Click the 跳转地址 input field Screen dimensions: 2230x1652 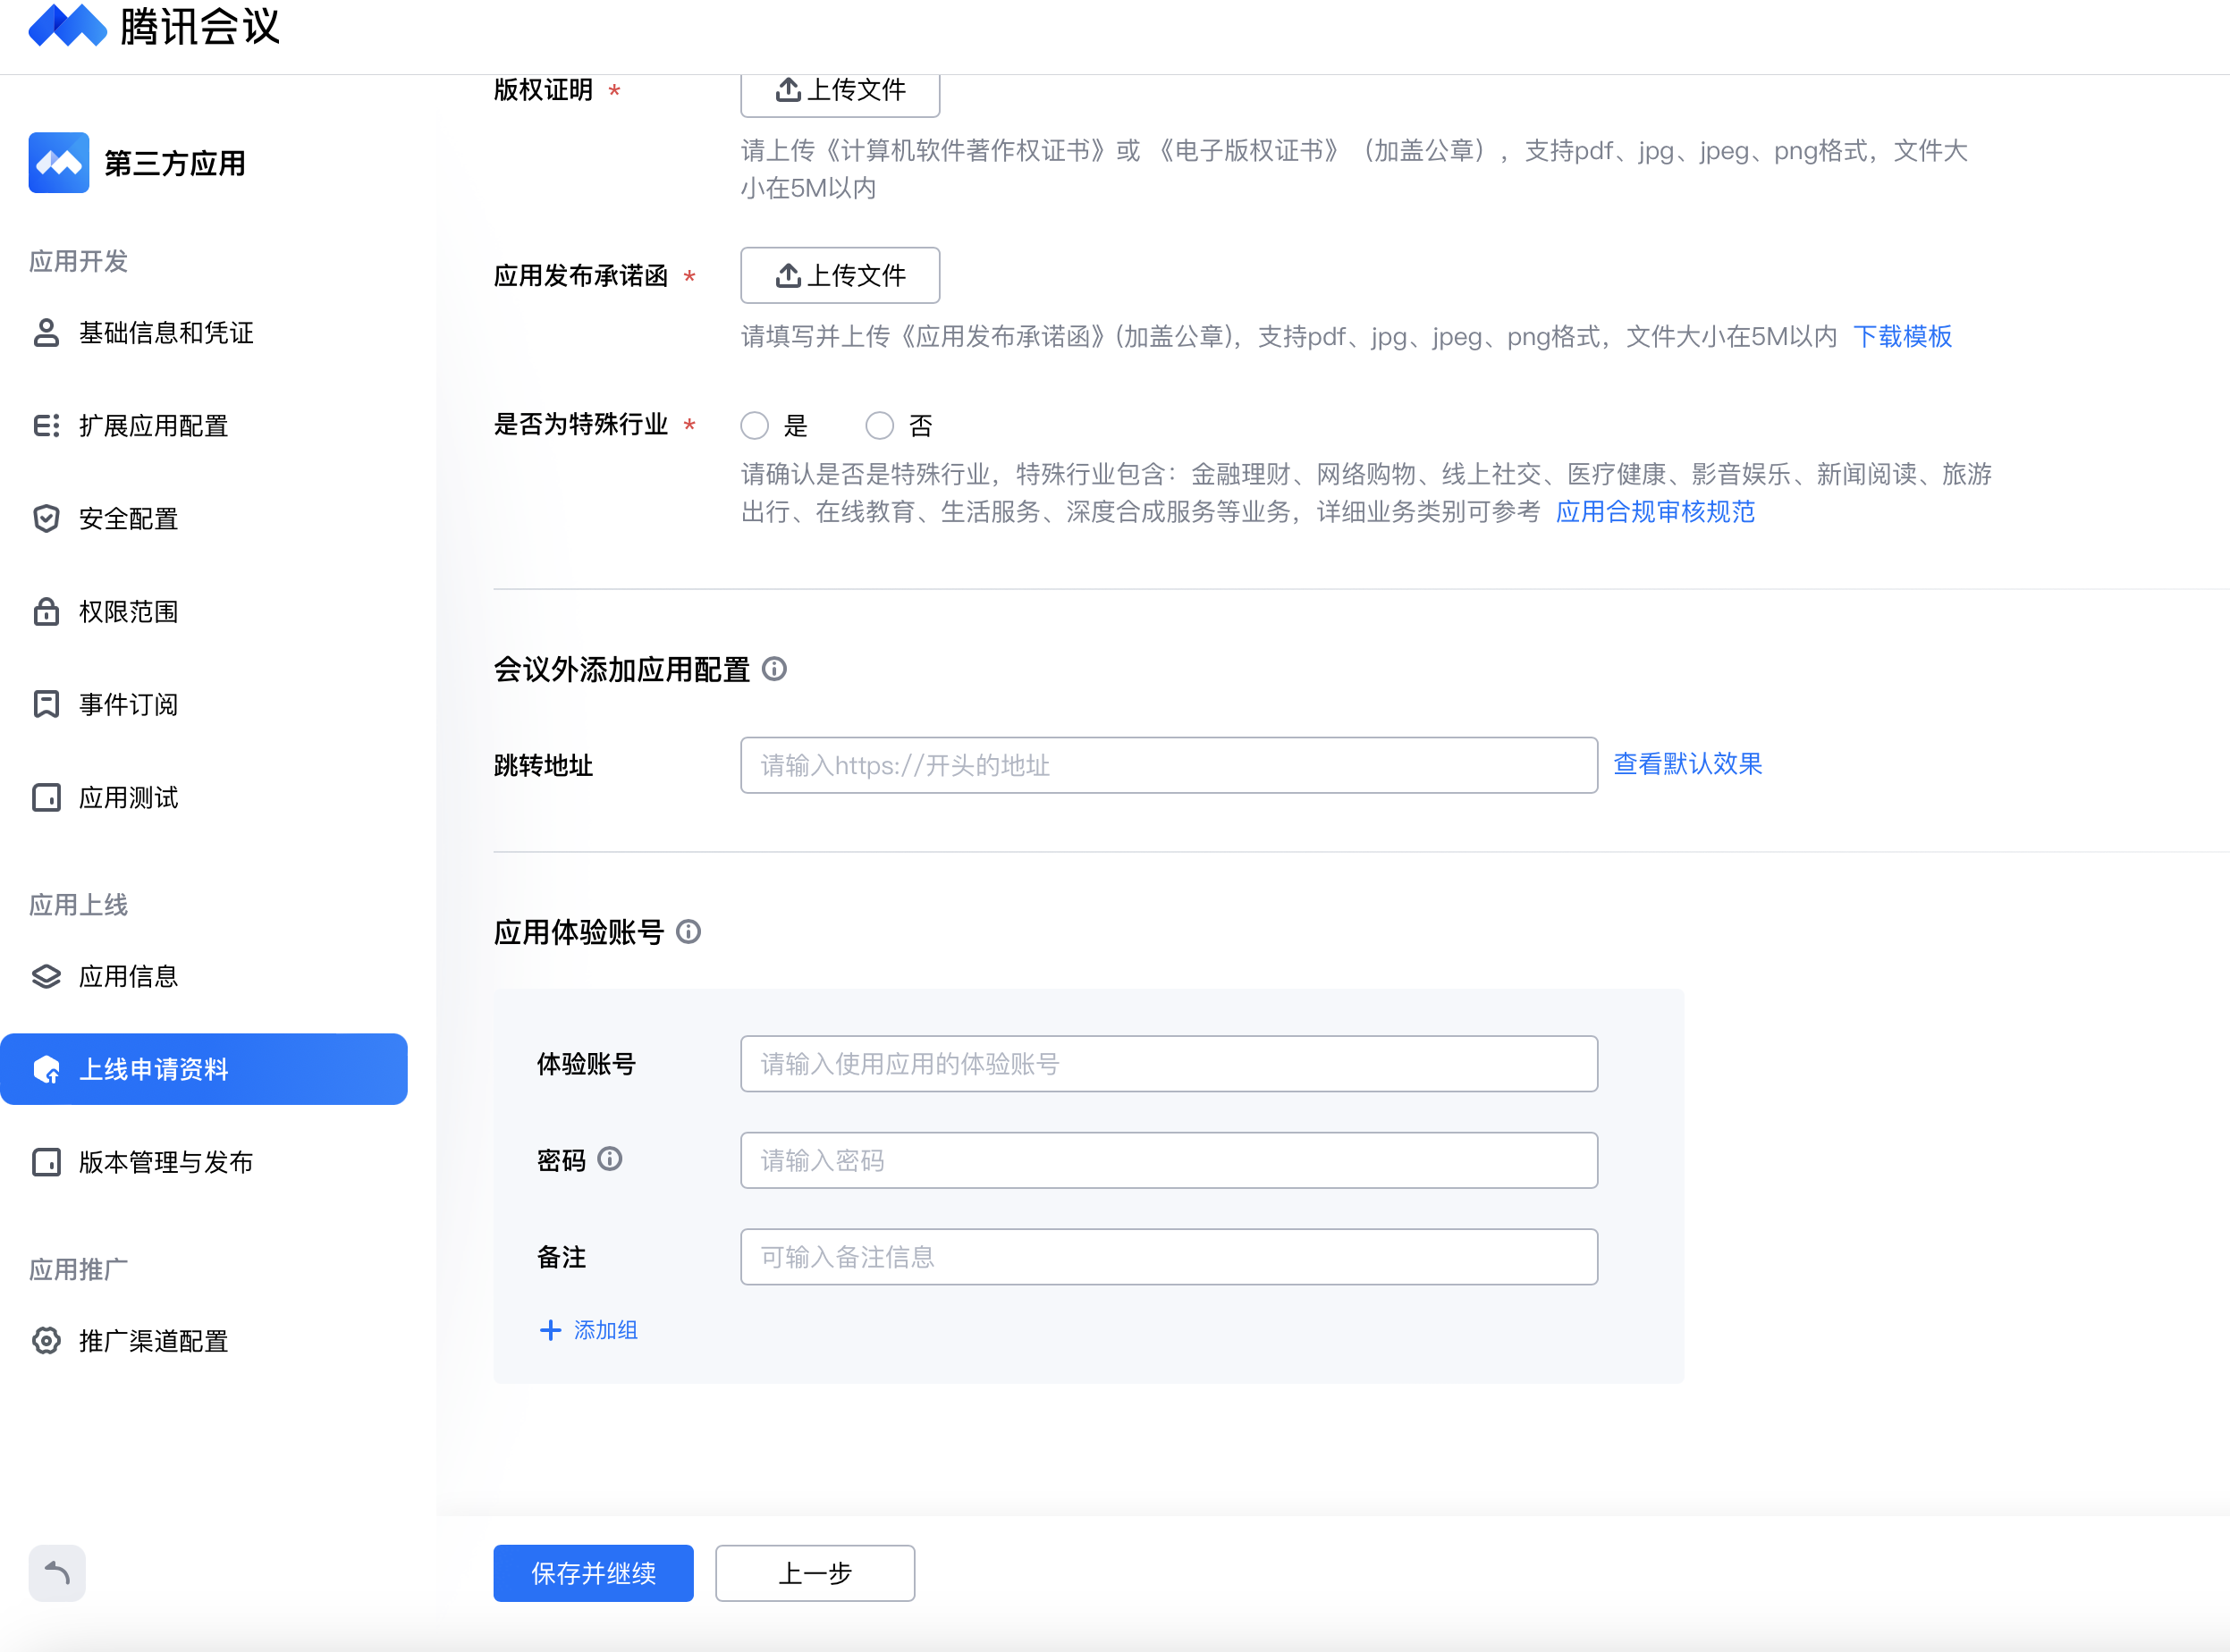pyautogui.click(x=1168, y=766)
